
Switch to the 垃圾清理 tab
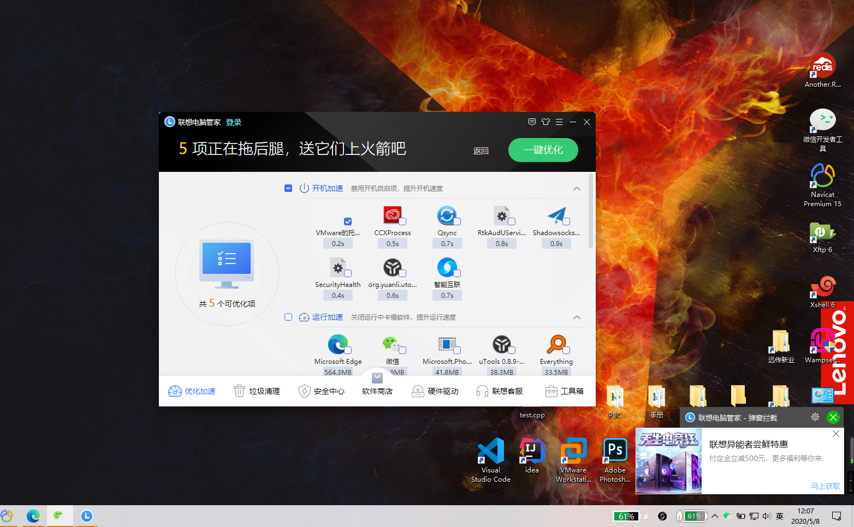[x=256, y=391]
